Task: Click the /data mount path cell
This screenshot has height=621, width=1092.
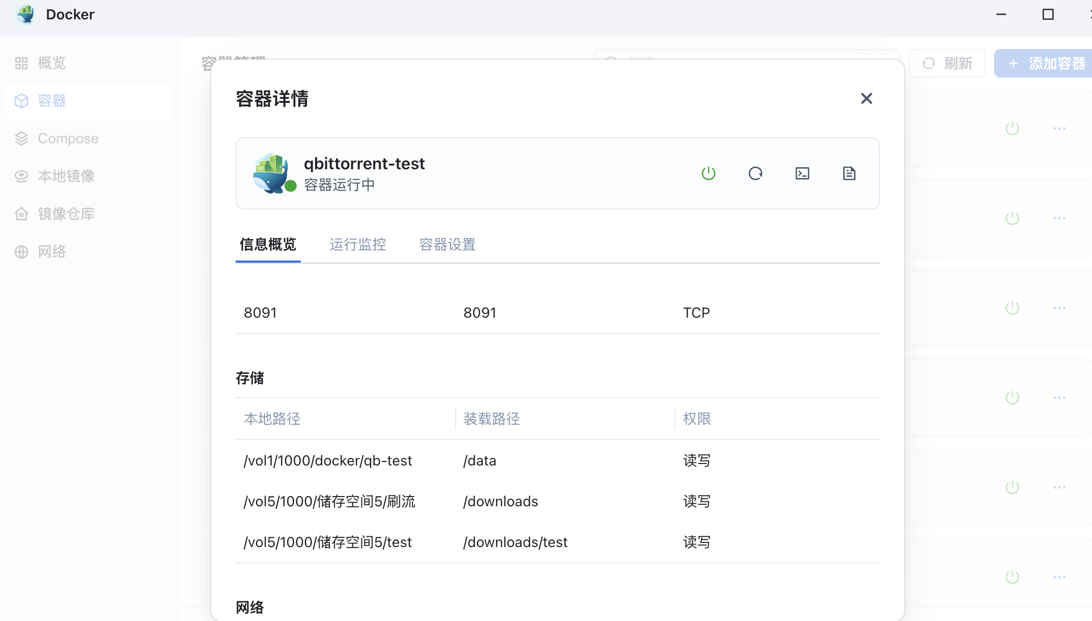Action: point(480,460)
